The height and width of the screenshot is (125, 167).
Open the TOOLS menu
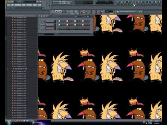(x=35, y=5)
